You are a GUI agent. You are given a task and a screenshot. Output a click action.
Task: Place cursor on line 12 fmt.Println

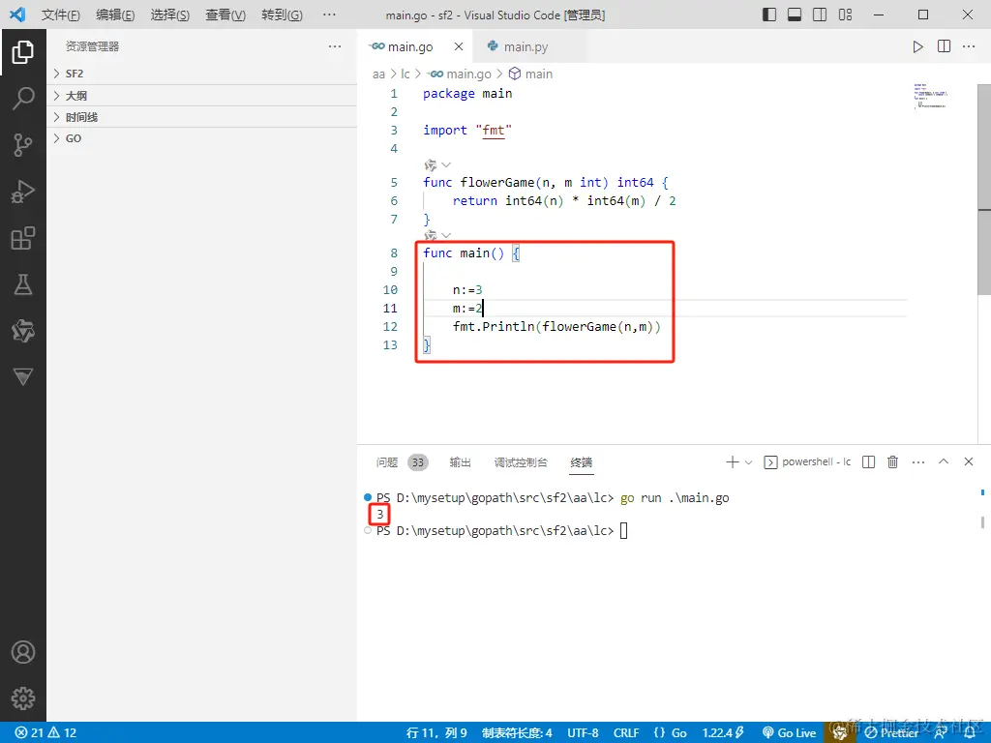(x=556, y=327)
